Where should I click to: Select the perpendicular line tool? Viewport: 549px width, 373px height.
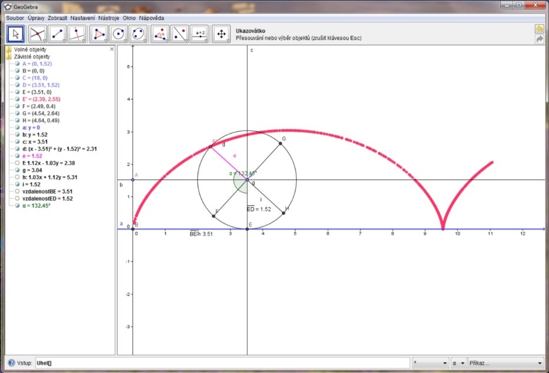(77, 34)
